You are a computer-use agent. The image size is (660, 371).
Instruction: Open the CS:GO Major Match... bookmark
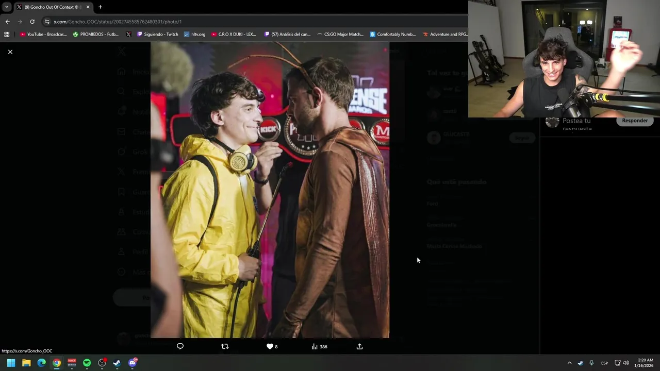tap(340, 34)
